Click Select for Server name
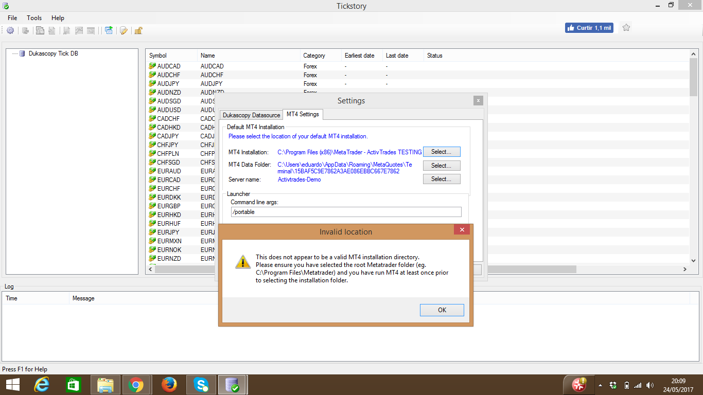The image size is (703, 395). click(442, 179)
